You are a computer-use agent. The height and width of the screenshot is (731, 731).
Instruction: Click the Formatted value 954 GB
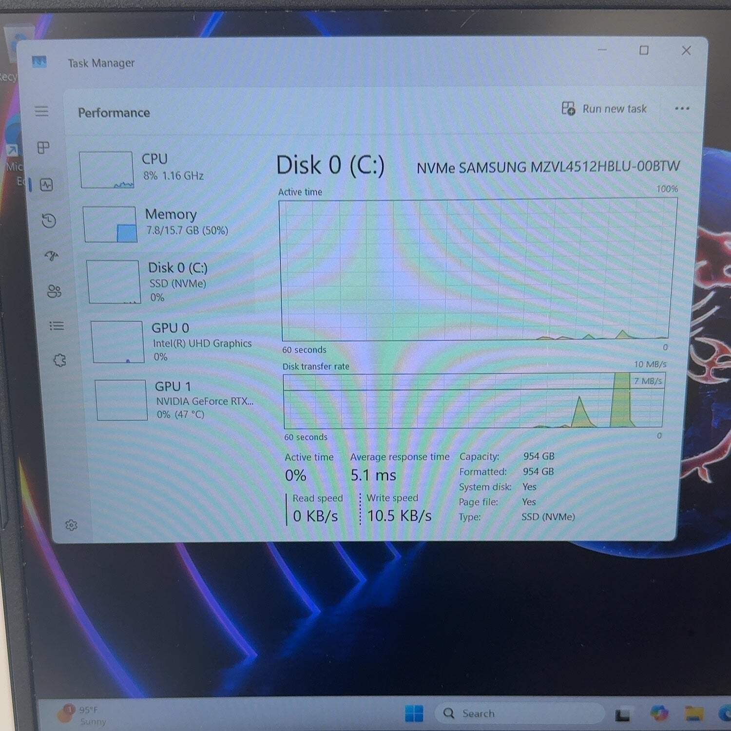pos(538,471)
